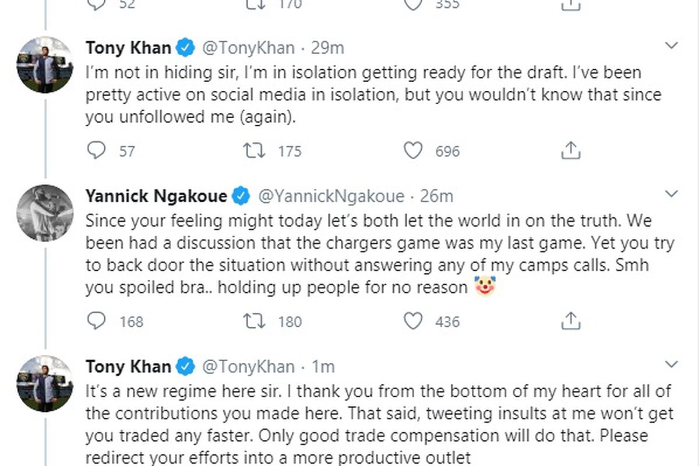Reply to Tony Khan's isolation tweet
699x466 pixels.
pyautogui.click(x=96, y=151)
